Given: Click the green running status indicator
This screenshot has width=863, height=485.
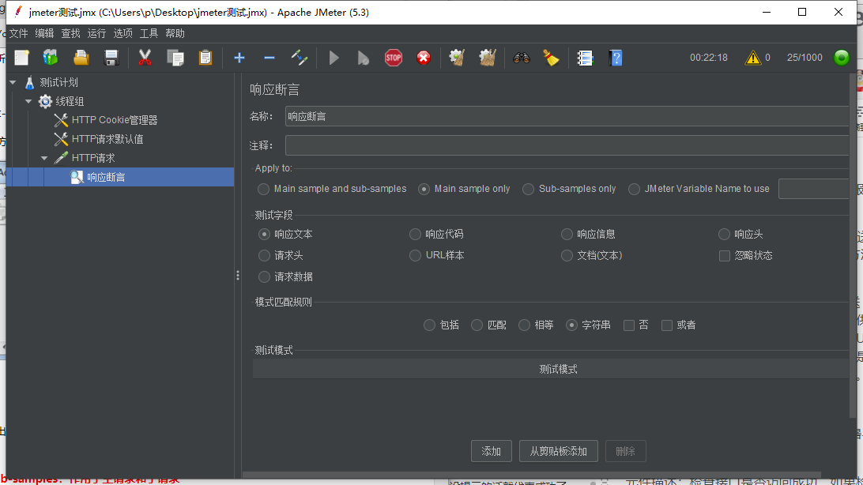Looking at the screenshot, I should coord(842,58).
